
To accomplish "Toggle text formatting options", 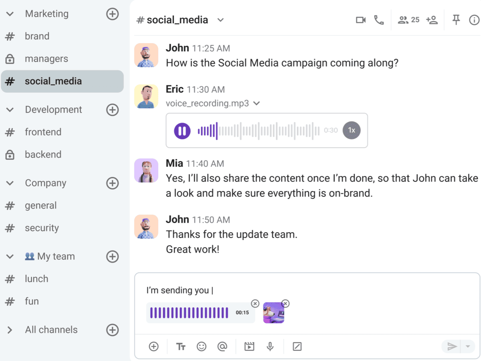I will (181, 347).
